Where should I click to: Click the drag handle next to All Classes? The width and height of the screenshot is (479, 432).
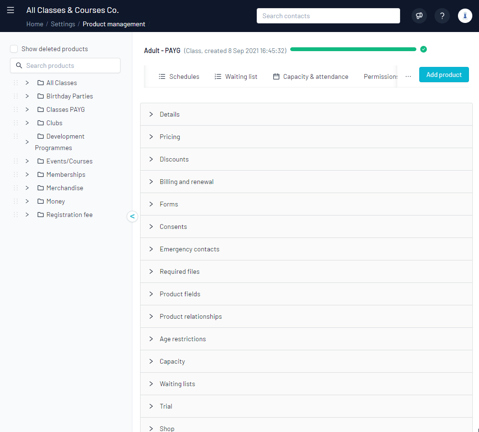pos(15,82)
